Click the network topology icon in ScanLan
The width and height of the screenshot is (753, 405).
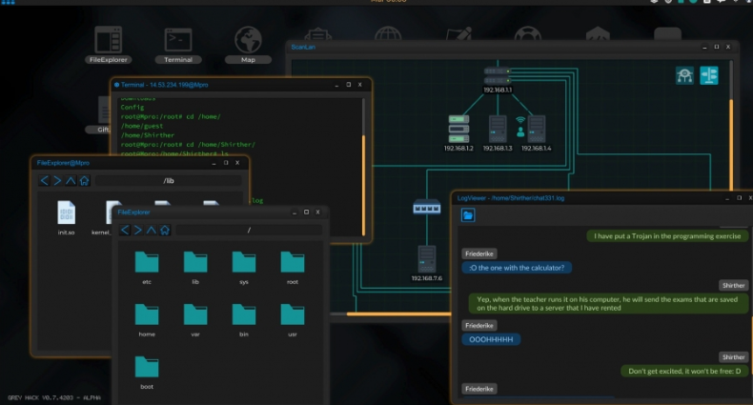(684, 75)
